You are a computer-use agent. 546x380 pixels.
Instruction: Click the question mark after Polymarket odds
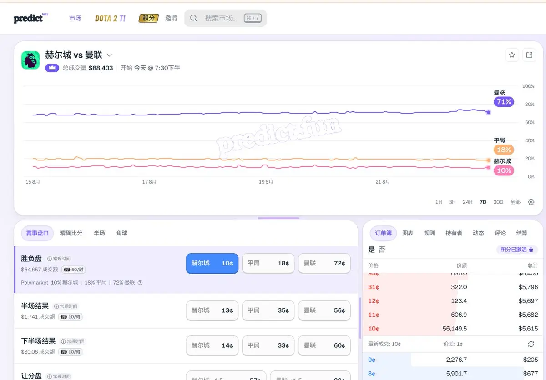coord(140,282)
